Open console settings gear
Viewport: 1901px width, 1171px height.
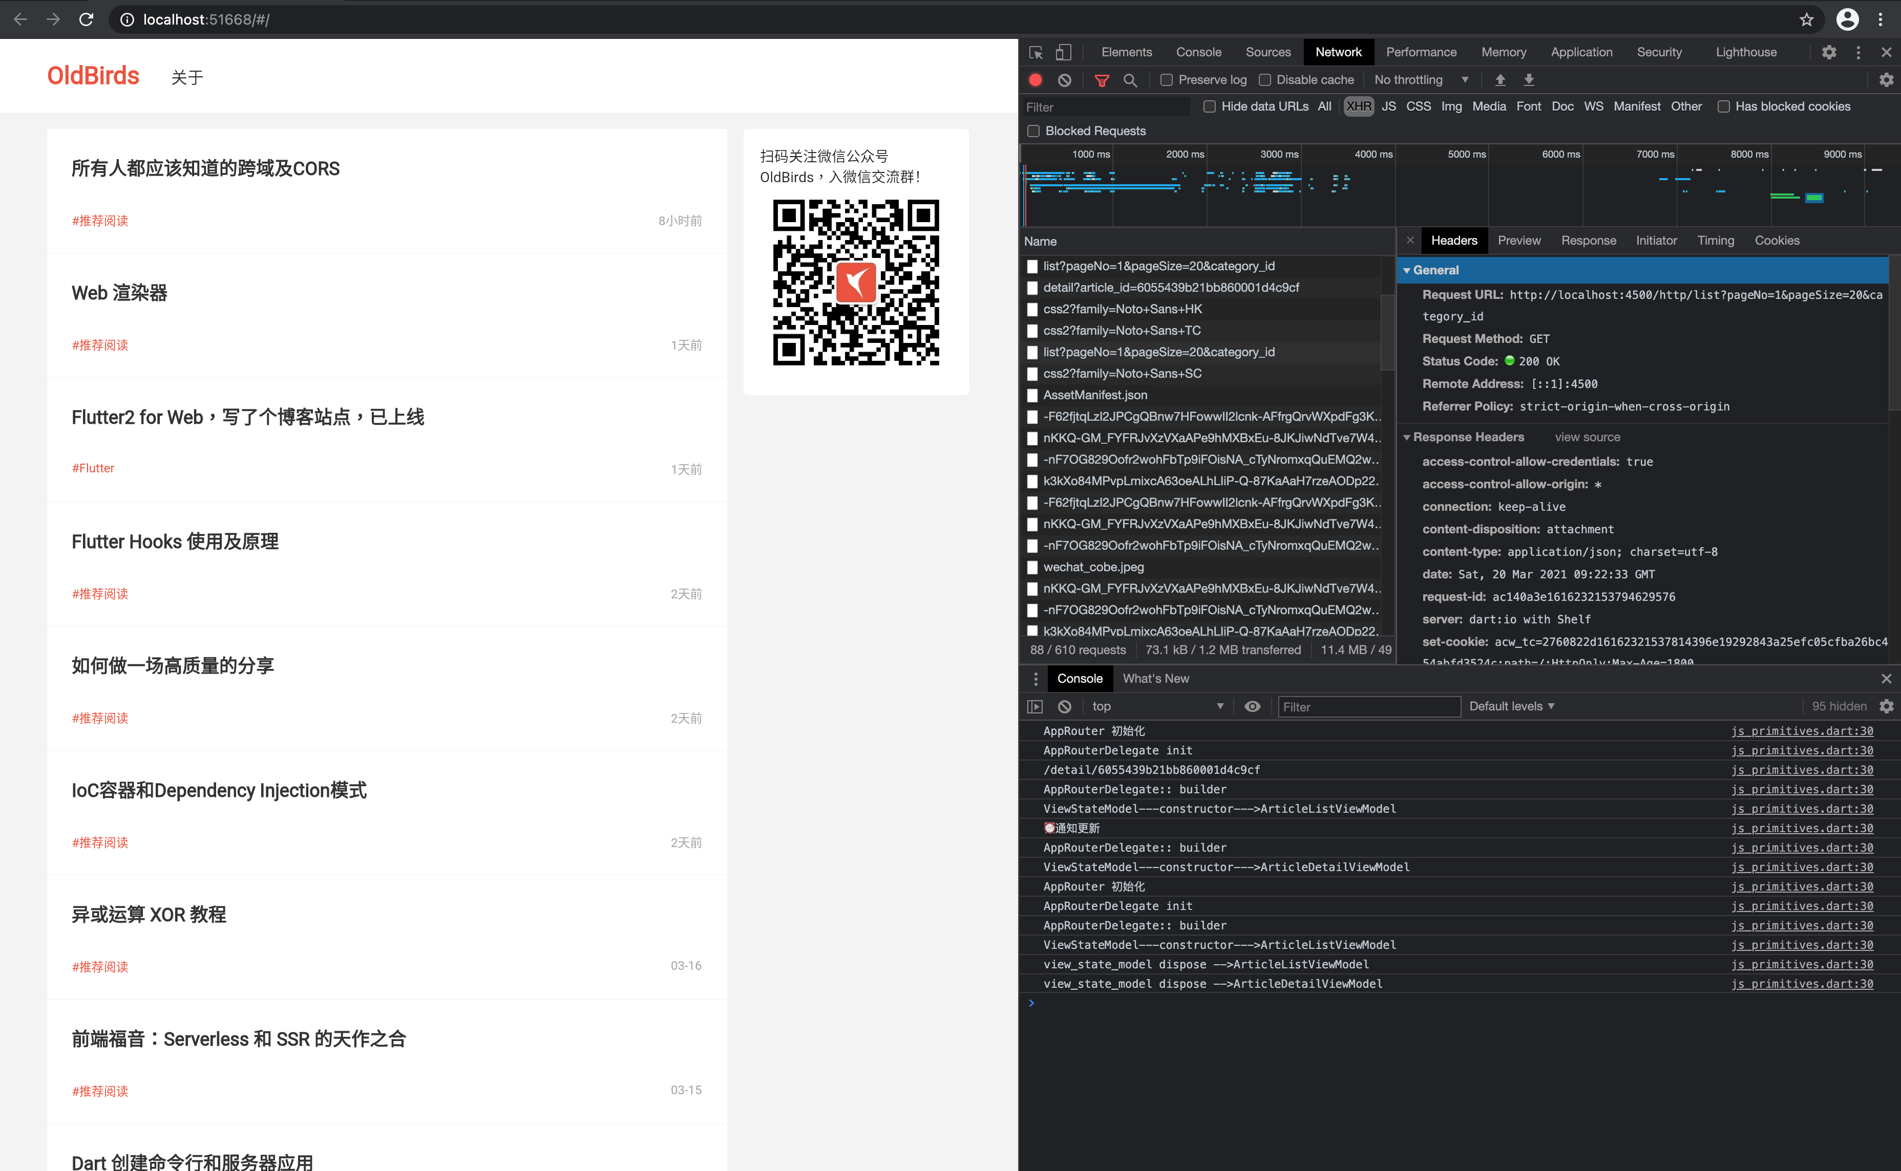pos(1886,706)
